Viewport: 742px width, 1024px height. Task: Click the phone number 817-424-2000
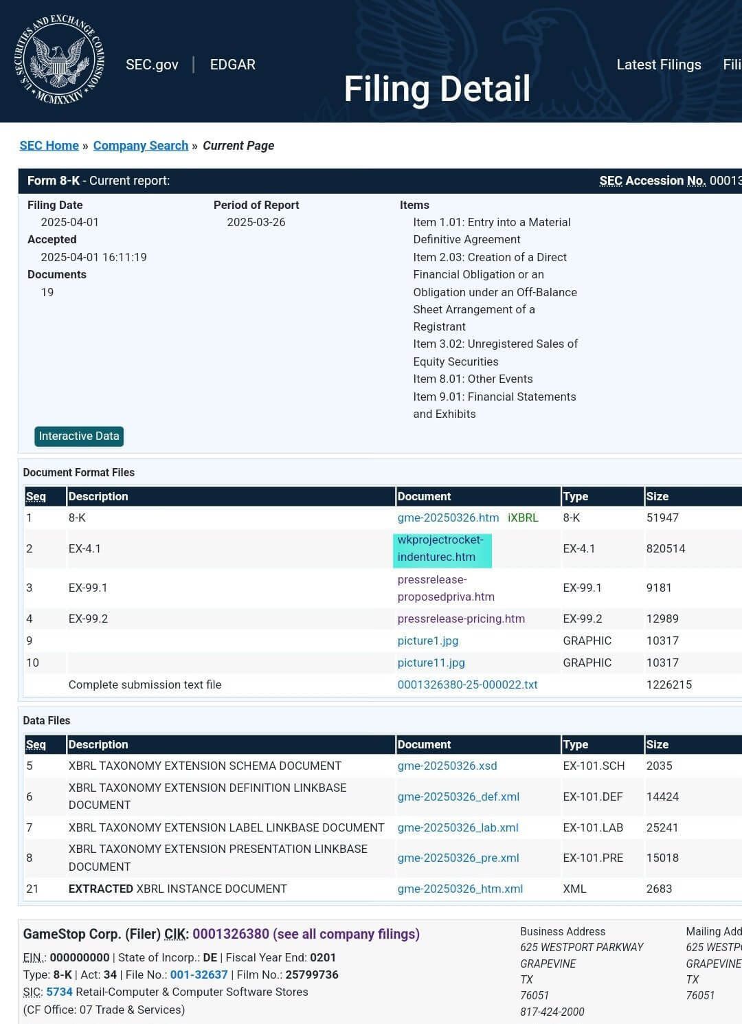point(552,1012)
